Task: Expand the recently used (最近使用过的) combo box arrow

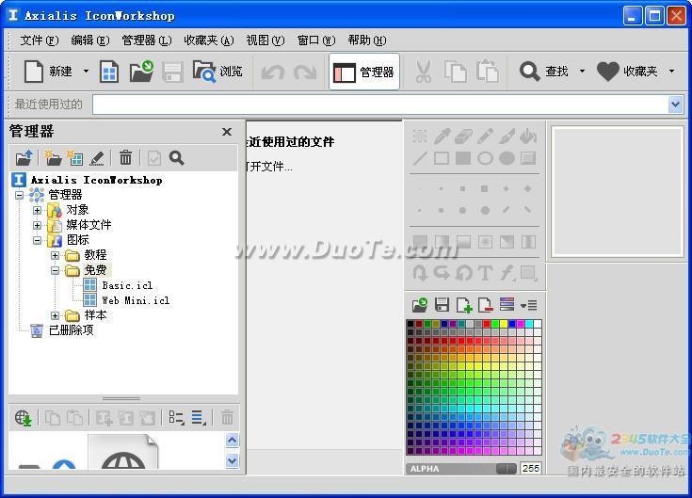Action: tap(676, 104)
